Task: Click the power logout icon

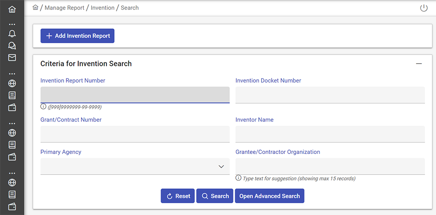Action: click(423, 8)
